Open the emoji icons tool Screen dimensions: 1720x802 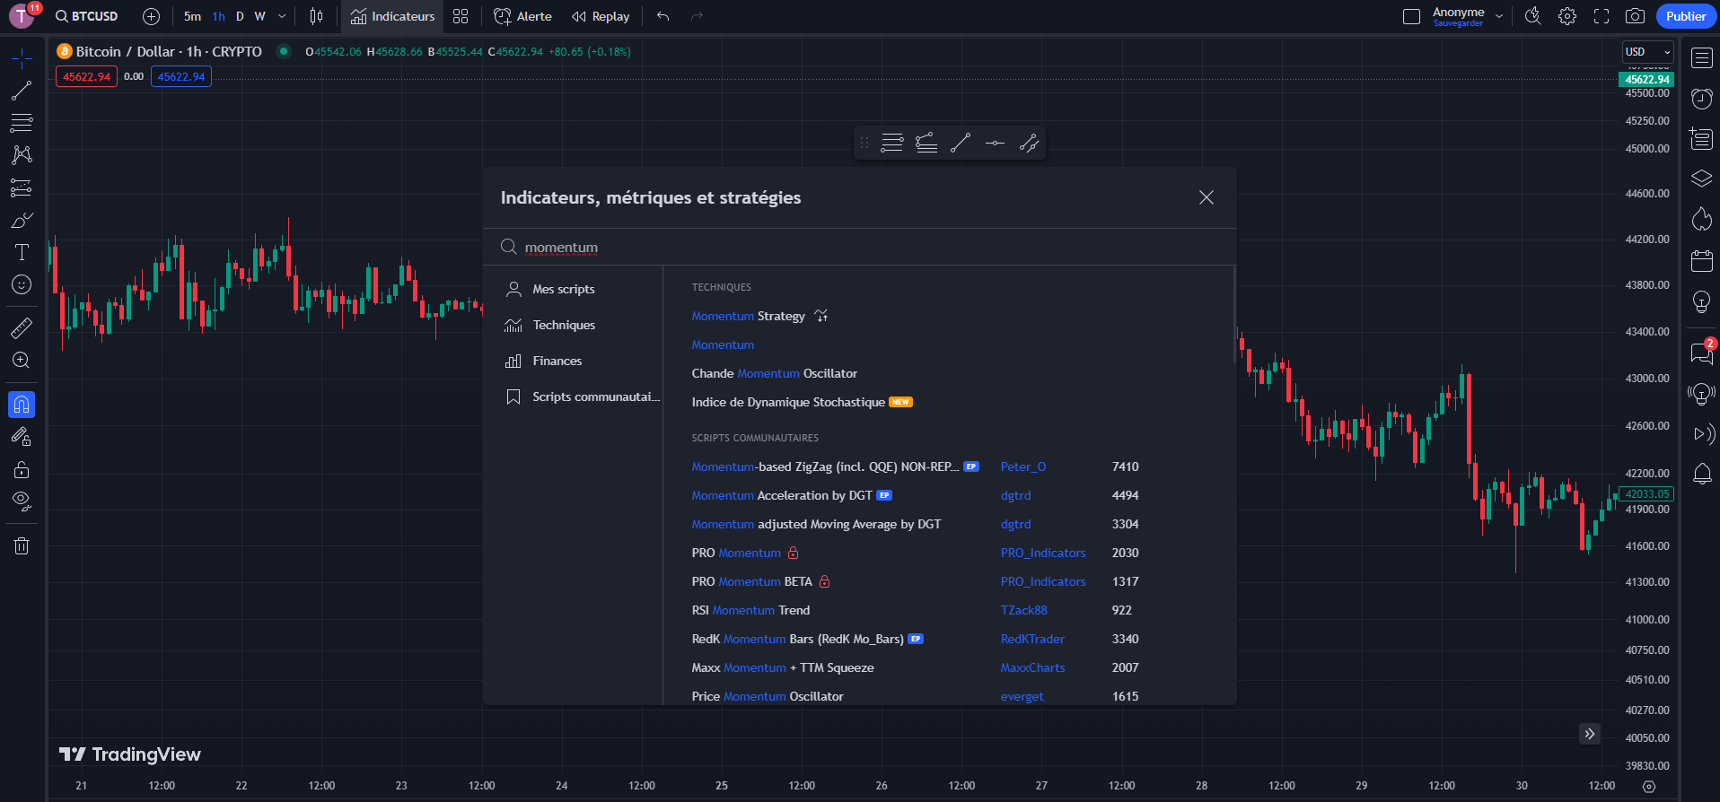coord(22,284)
